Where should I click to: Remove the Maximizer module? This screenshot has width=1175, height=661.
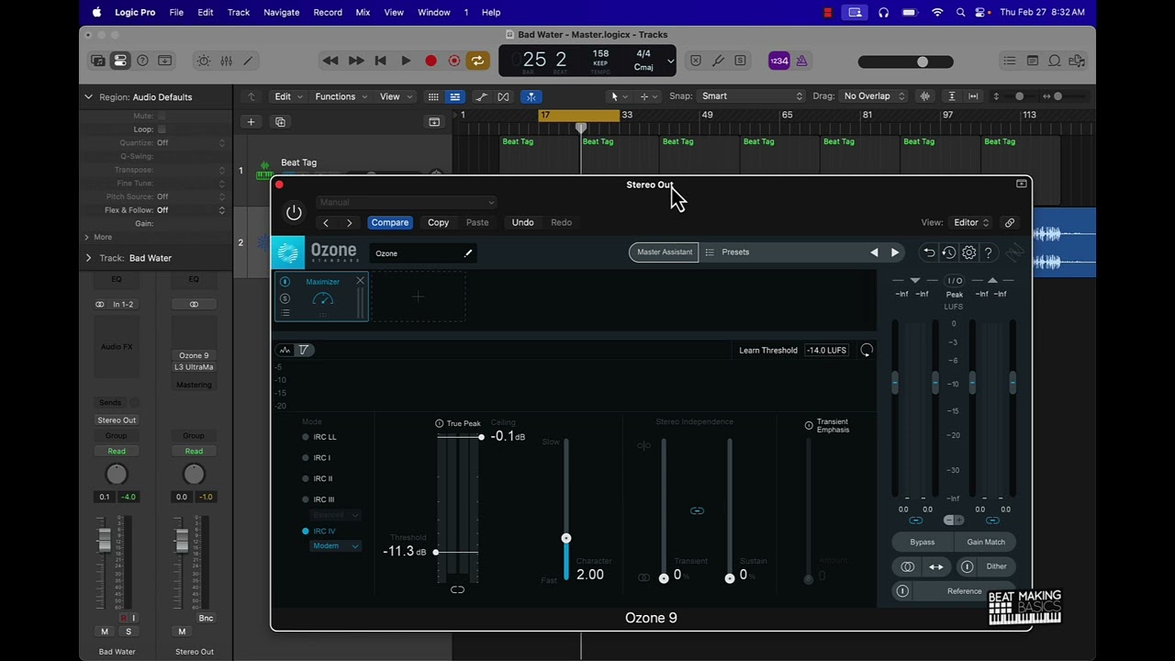point(360,281)
